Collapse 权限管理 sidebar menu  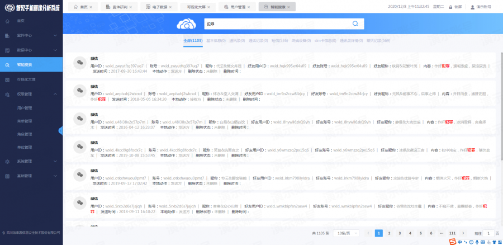pyautogui.click(x=31, y=94)
